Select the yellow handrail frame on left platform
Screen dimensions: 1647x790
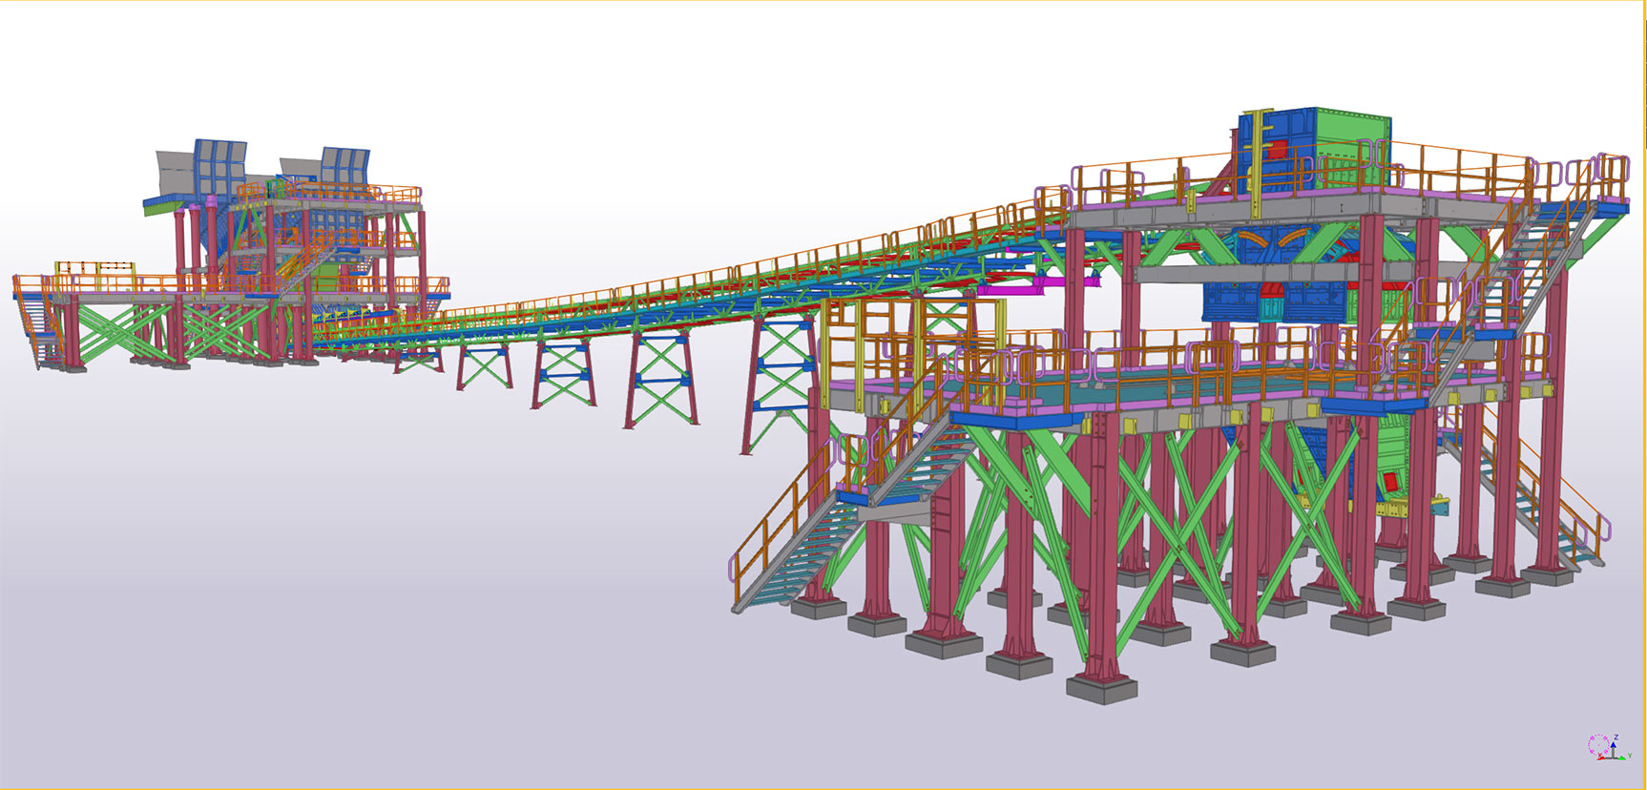(94, 268)
